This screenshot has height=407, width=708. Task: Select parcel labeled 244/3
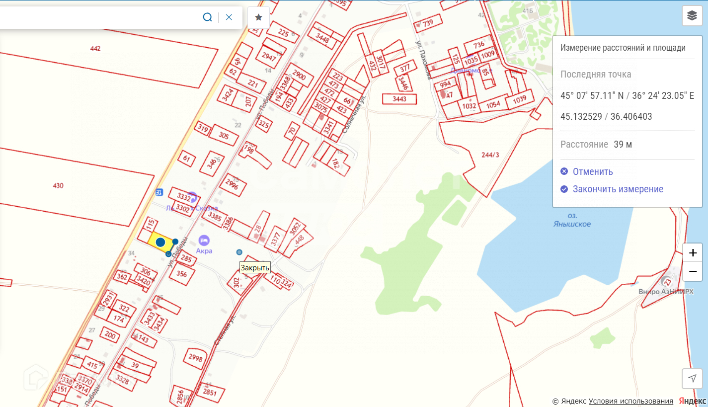tap(490, 155)
